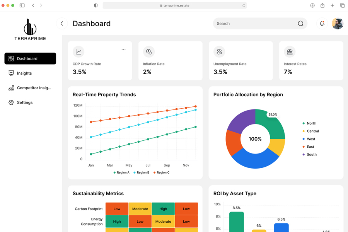Select the Dashboard sidebar button
The width and height of the screenshot is (348, 232).
[30, 58]
